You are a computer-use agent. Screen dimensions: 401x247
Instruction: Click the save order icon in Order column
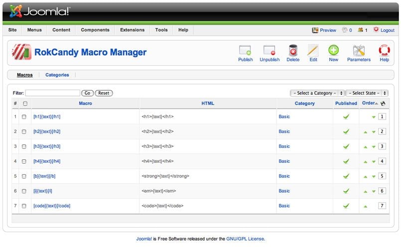(x=383, y=104)
